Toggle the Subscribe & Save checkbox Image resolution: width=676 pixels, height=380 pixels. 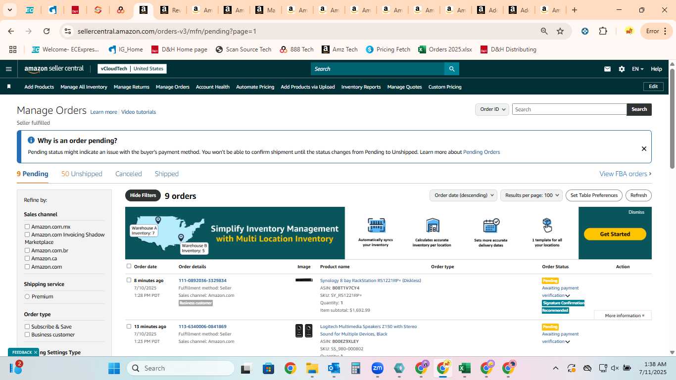pos(27,327)
